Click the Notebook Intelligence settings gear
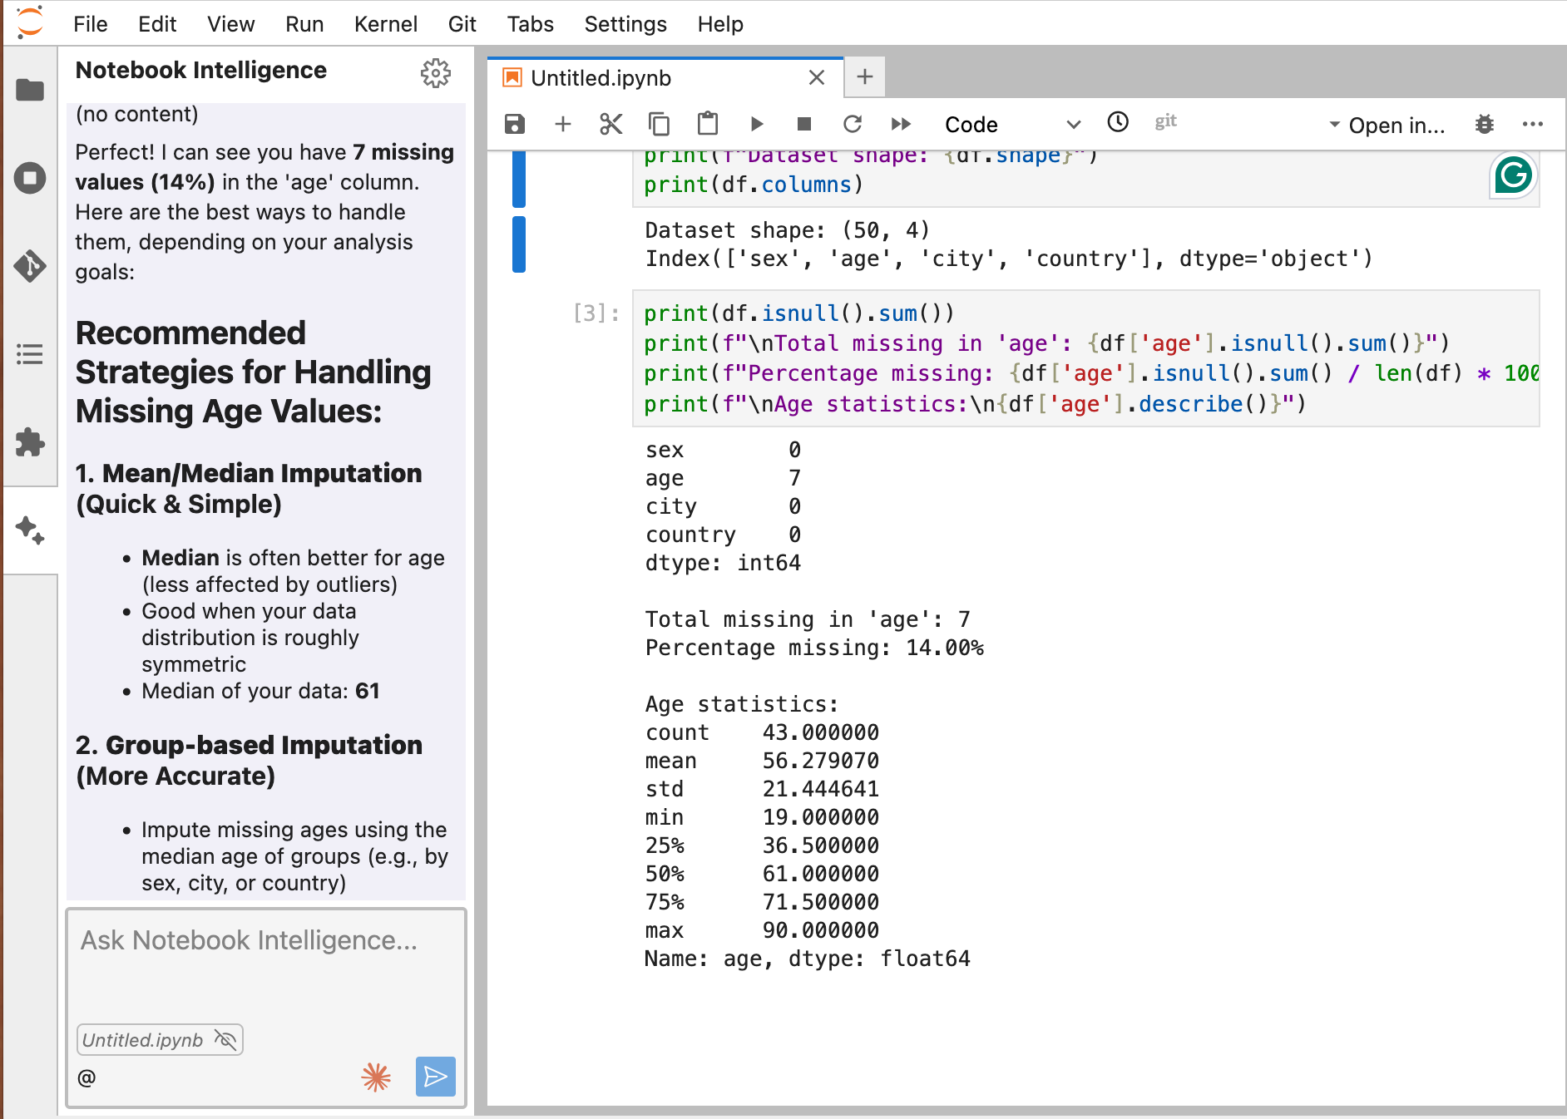1567x1119 pixels. tap(435, 73)
